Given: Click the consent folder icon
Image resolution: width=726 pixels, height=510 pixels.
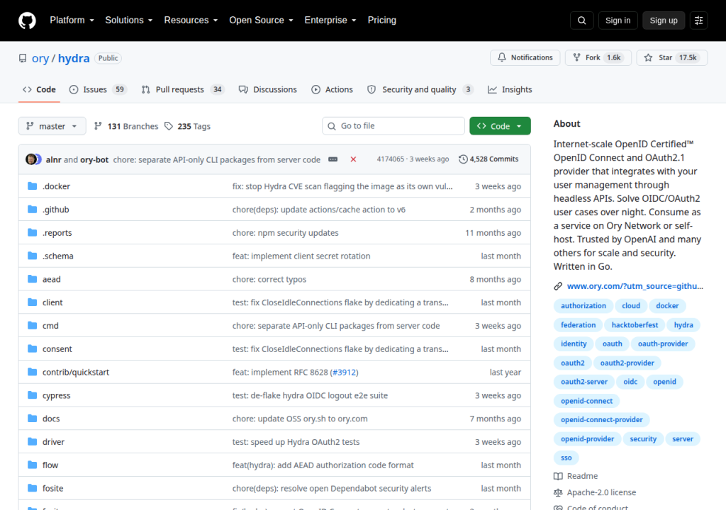Looking at the screenshot, I should [x=32, y=348].
